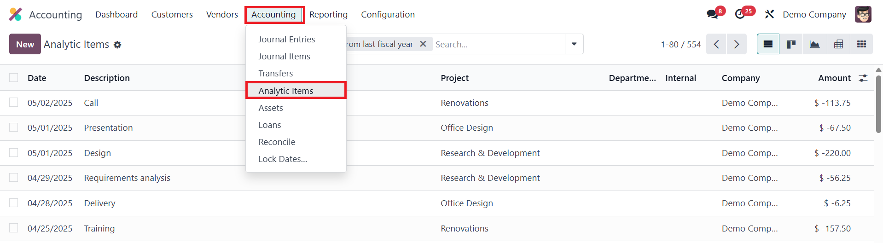Remove the last fiscal year filter
Viewport: 883px width, 243px height.
[423, 44]
